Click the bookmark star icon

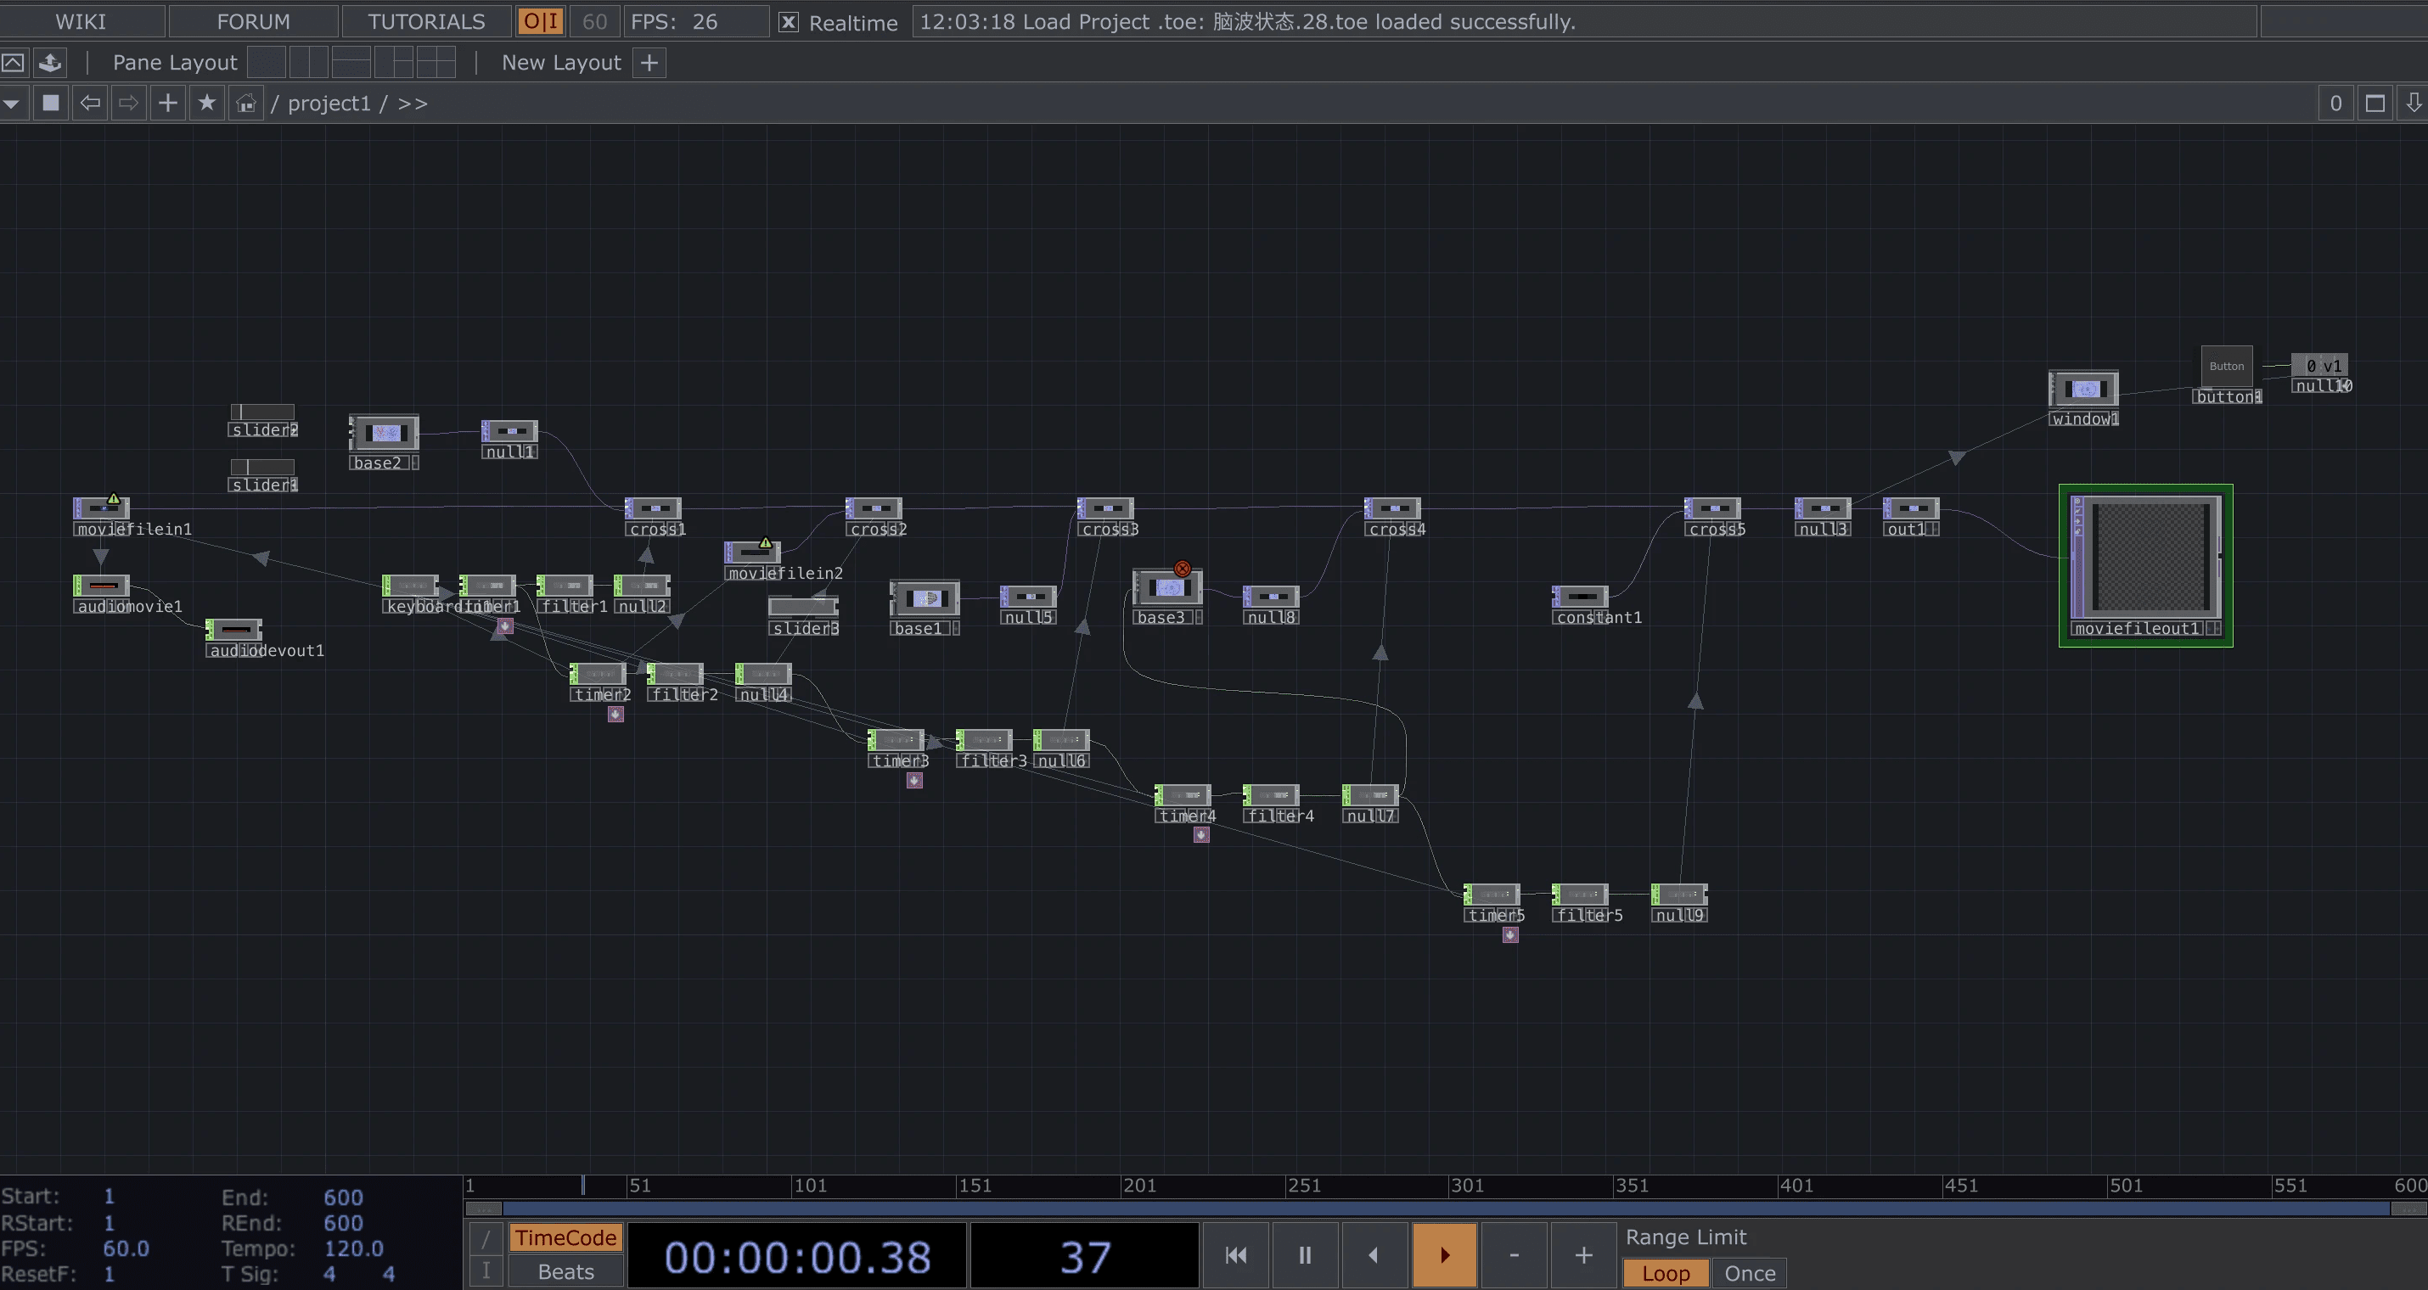pos(206,103)
